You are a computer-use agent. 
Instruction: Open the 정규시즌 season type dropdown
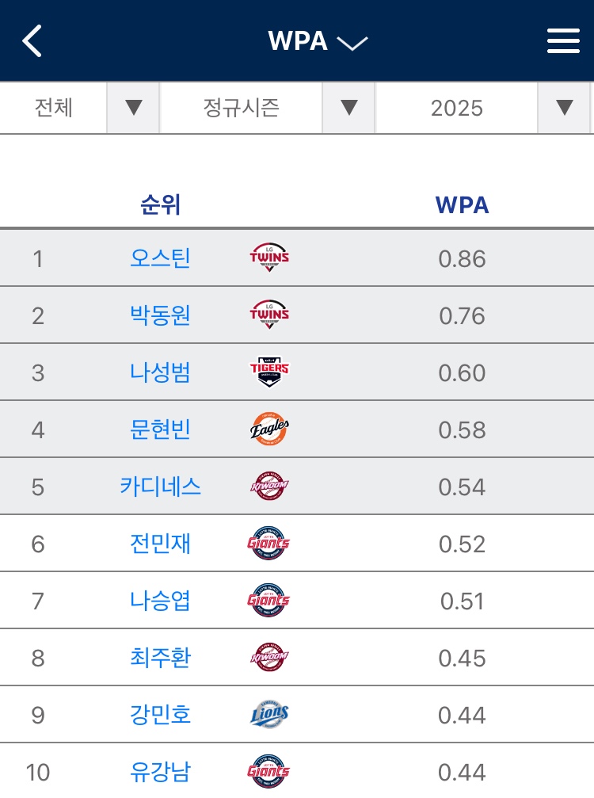[x=268, y=108]
